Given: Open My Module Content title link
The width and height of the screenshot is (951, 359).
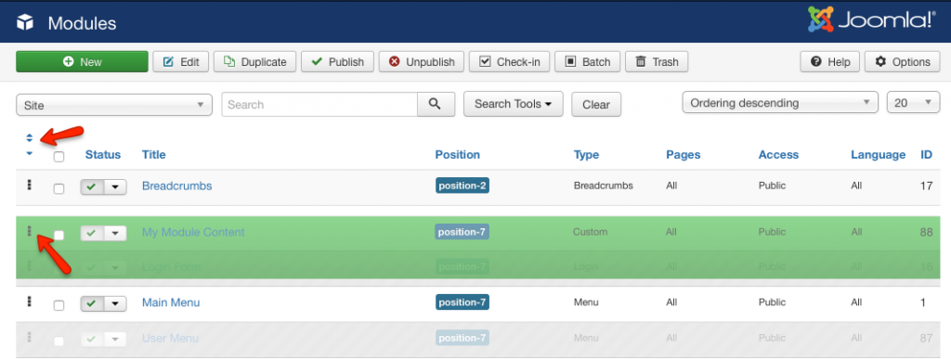Looking at the screenshot, I should pos(193,232).
